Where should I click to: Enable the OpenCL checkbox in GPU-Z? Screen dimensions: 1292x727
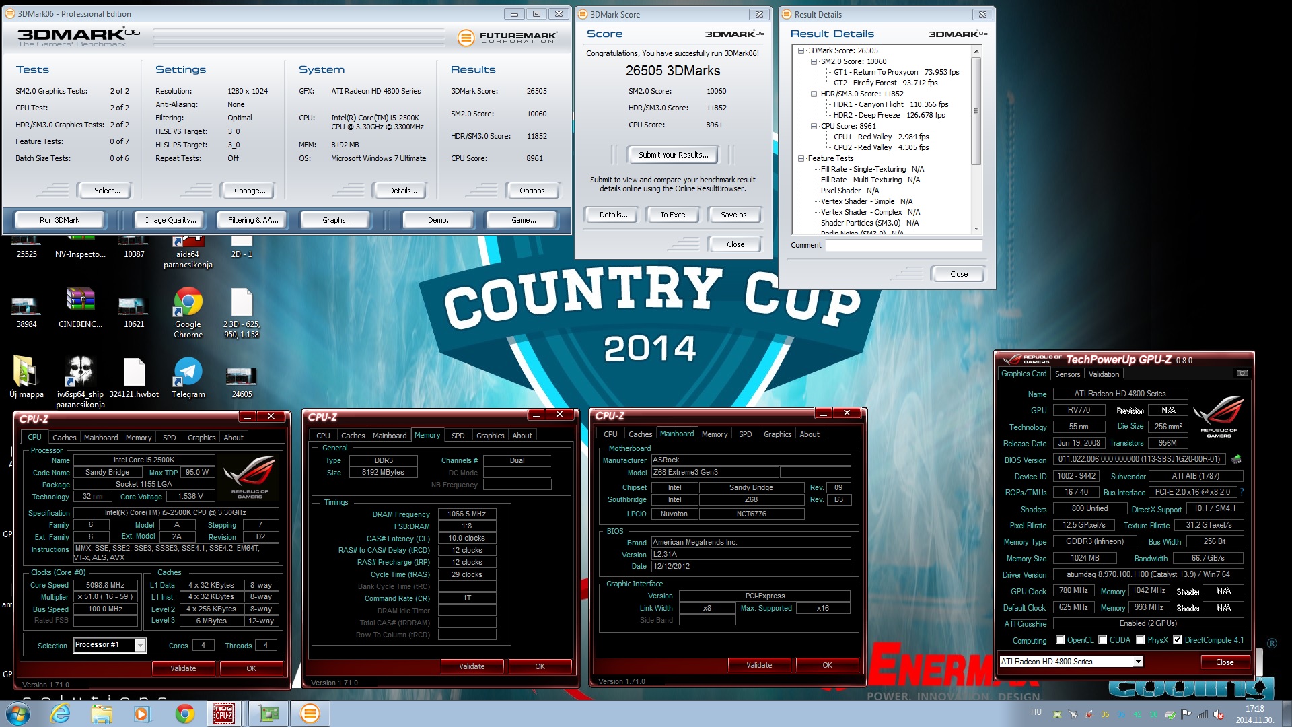tap(1061, 640)
